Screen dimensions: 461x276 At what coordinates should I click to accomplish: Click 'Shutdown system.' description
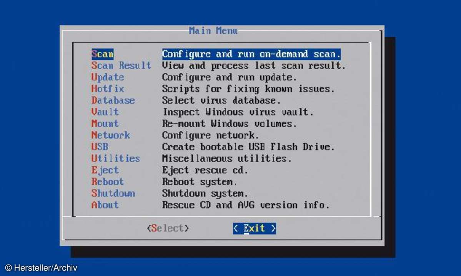point(205,193)
